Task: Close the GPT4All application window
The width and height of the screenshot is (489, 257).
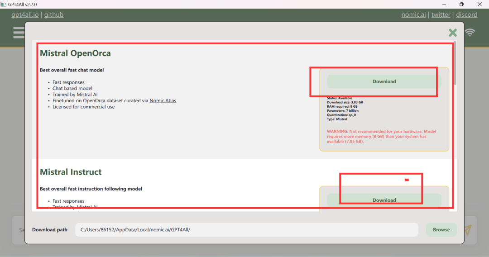Action: click(x=479, y=4)
